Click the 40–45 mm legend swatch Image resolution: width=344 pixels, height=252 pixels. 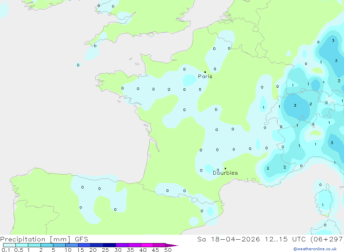click(147, 245)
